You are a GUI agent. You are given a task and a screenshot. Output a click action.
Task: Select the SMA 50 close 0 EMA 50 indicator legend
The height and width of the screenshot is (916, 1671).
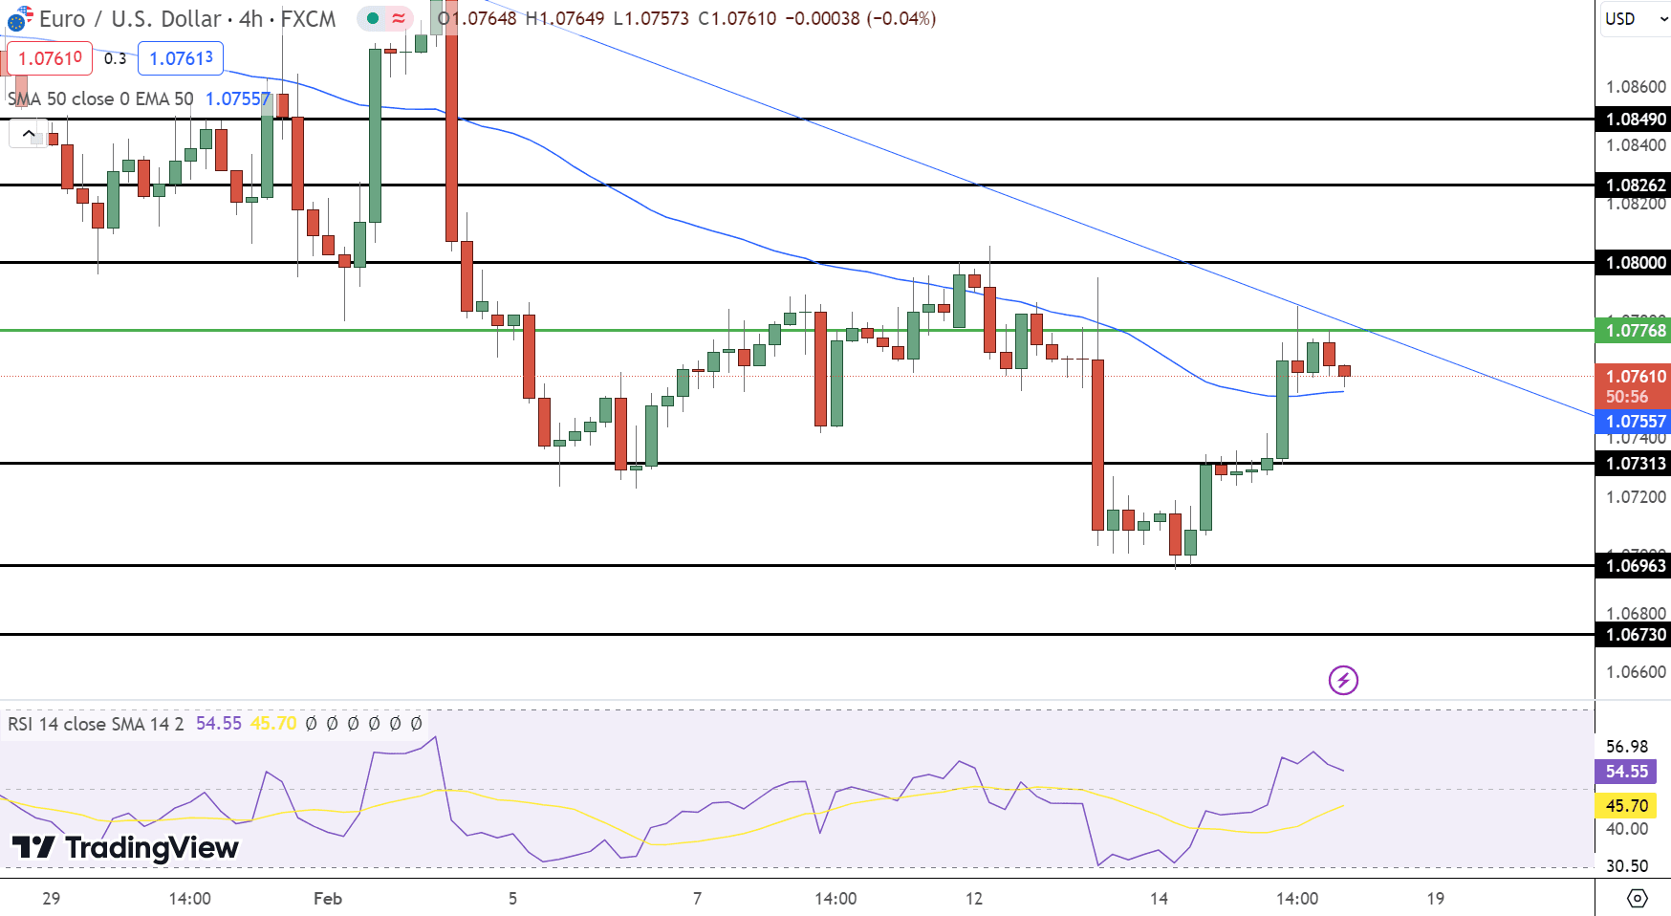tap(100, 98)
